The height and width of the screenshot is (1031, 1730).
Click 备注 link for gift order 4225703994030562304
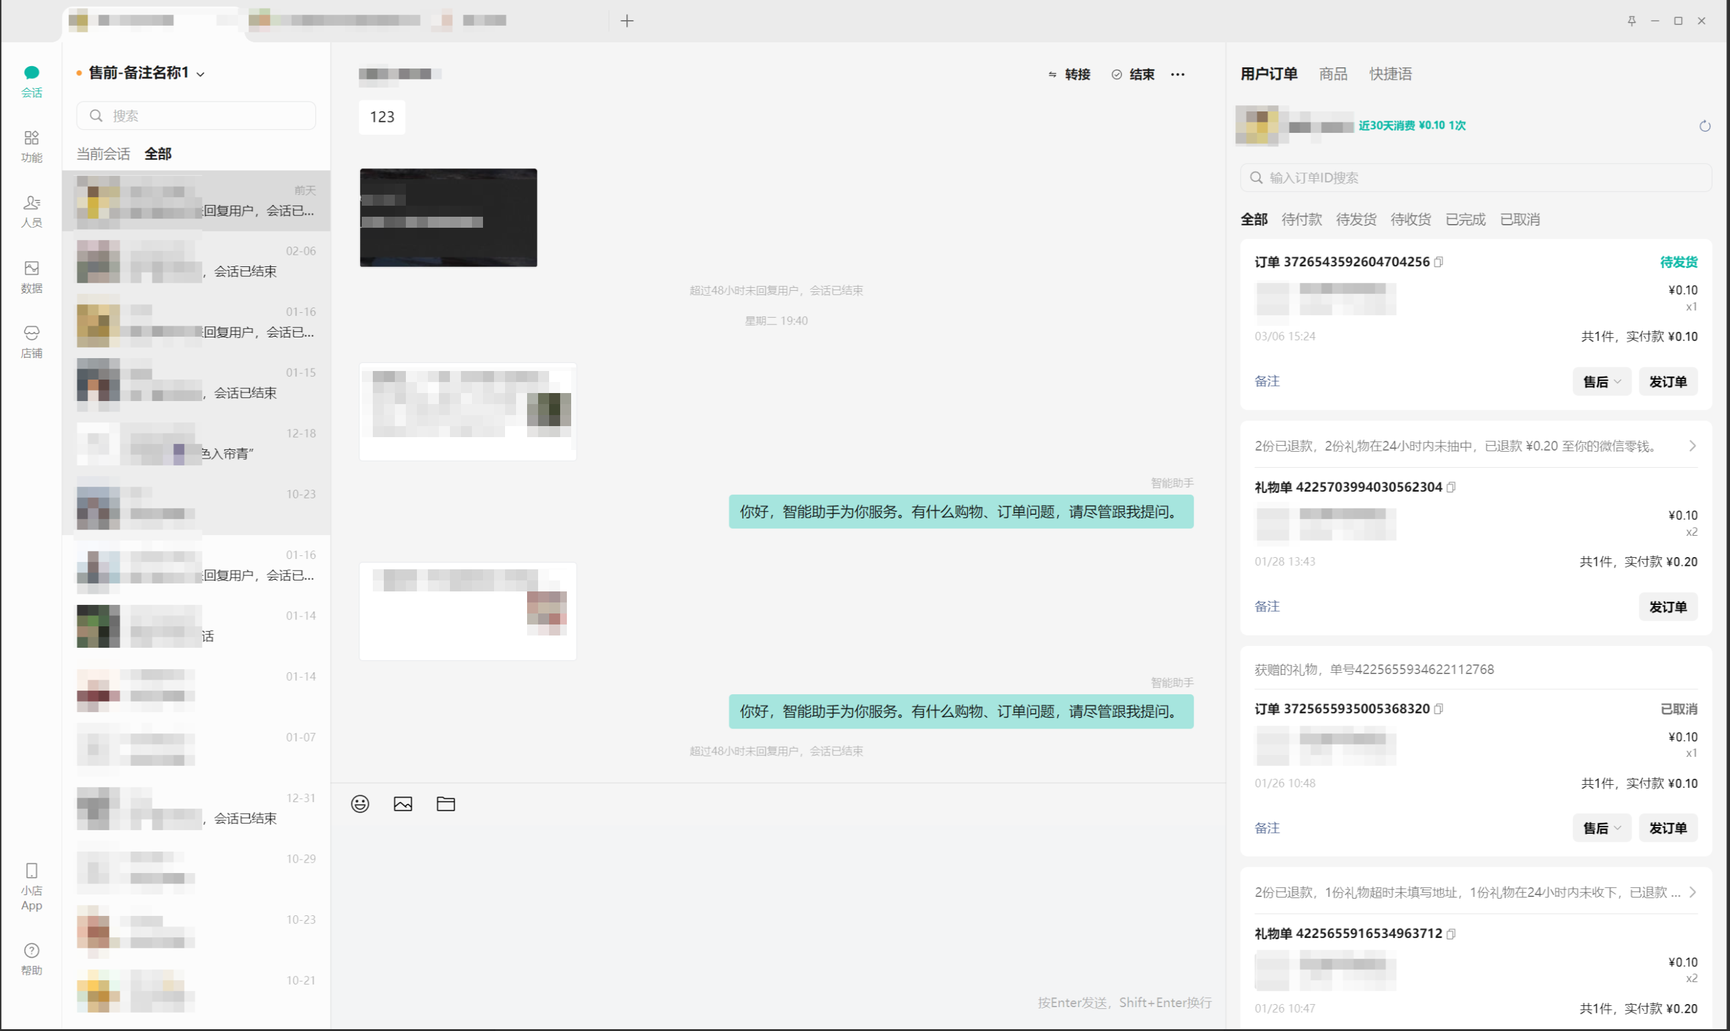[x=1266, y=606]
